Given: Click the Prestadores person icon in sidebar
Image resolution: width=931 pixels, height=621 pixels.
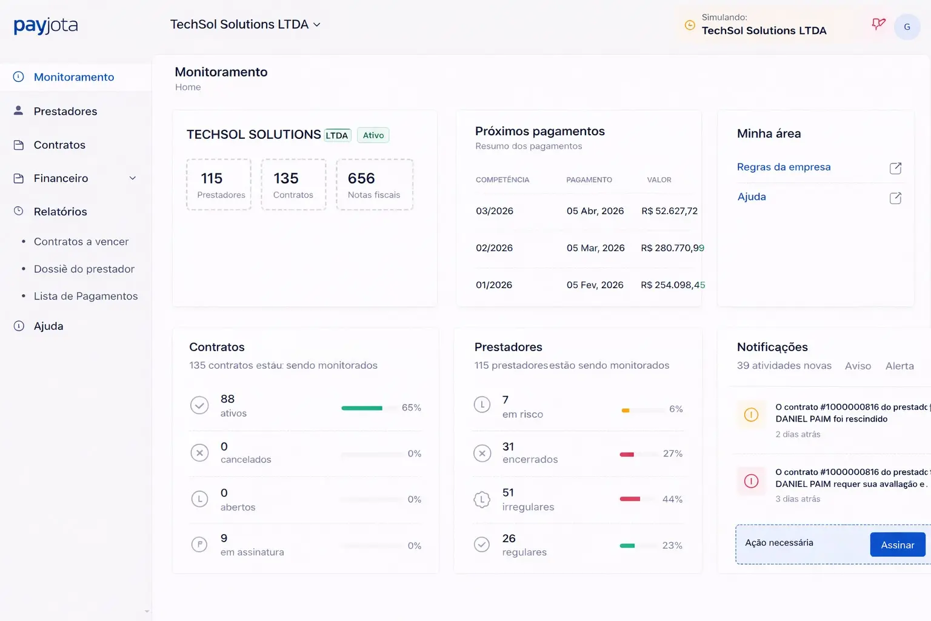Looking at the screenshot, I should (19, 110).
